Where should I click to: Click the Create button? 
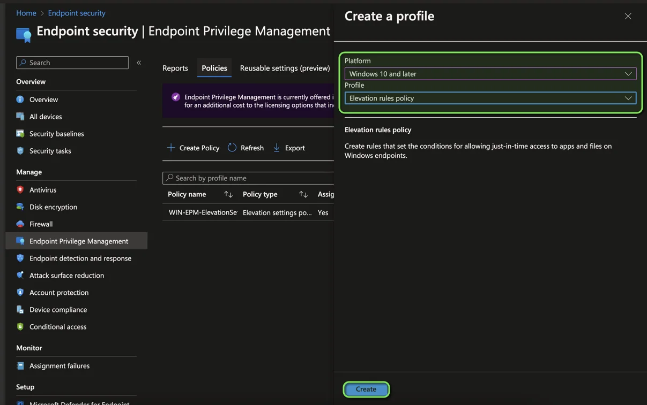tap(366, 389)
